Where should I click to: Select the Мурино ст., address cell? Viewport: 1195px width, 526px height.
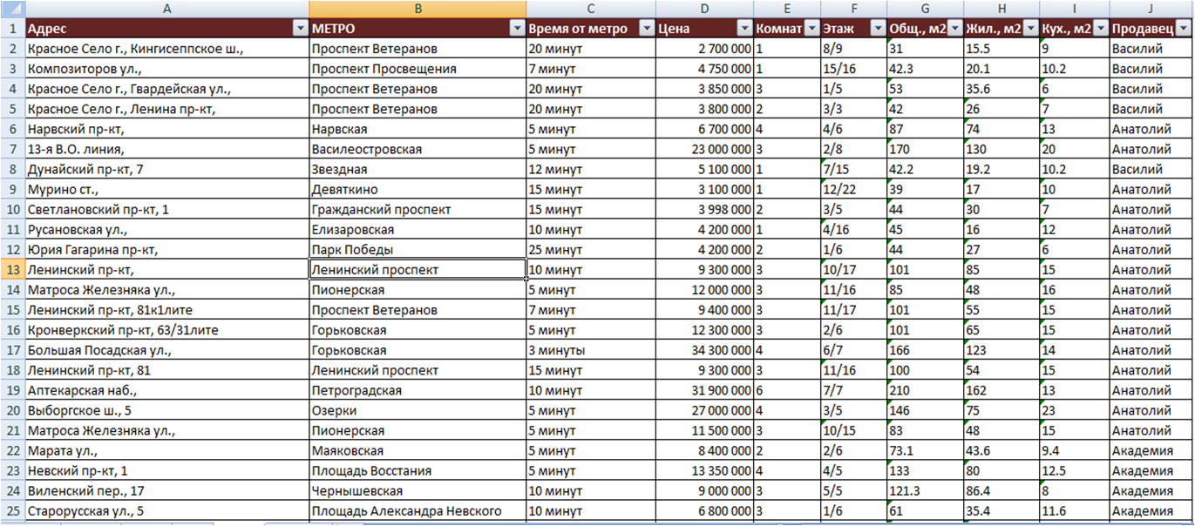pos(166,189)
